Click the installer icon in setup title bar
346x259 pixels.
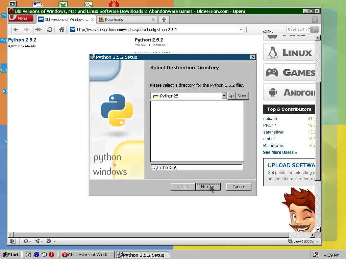[x=93, y=57]
